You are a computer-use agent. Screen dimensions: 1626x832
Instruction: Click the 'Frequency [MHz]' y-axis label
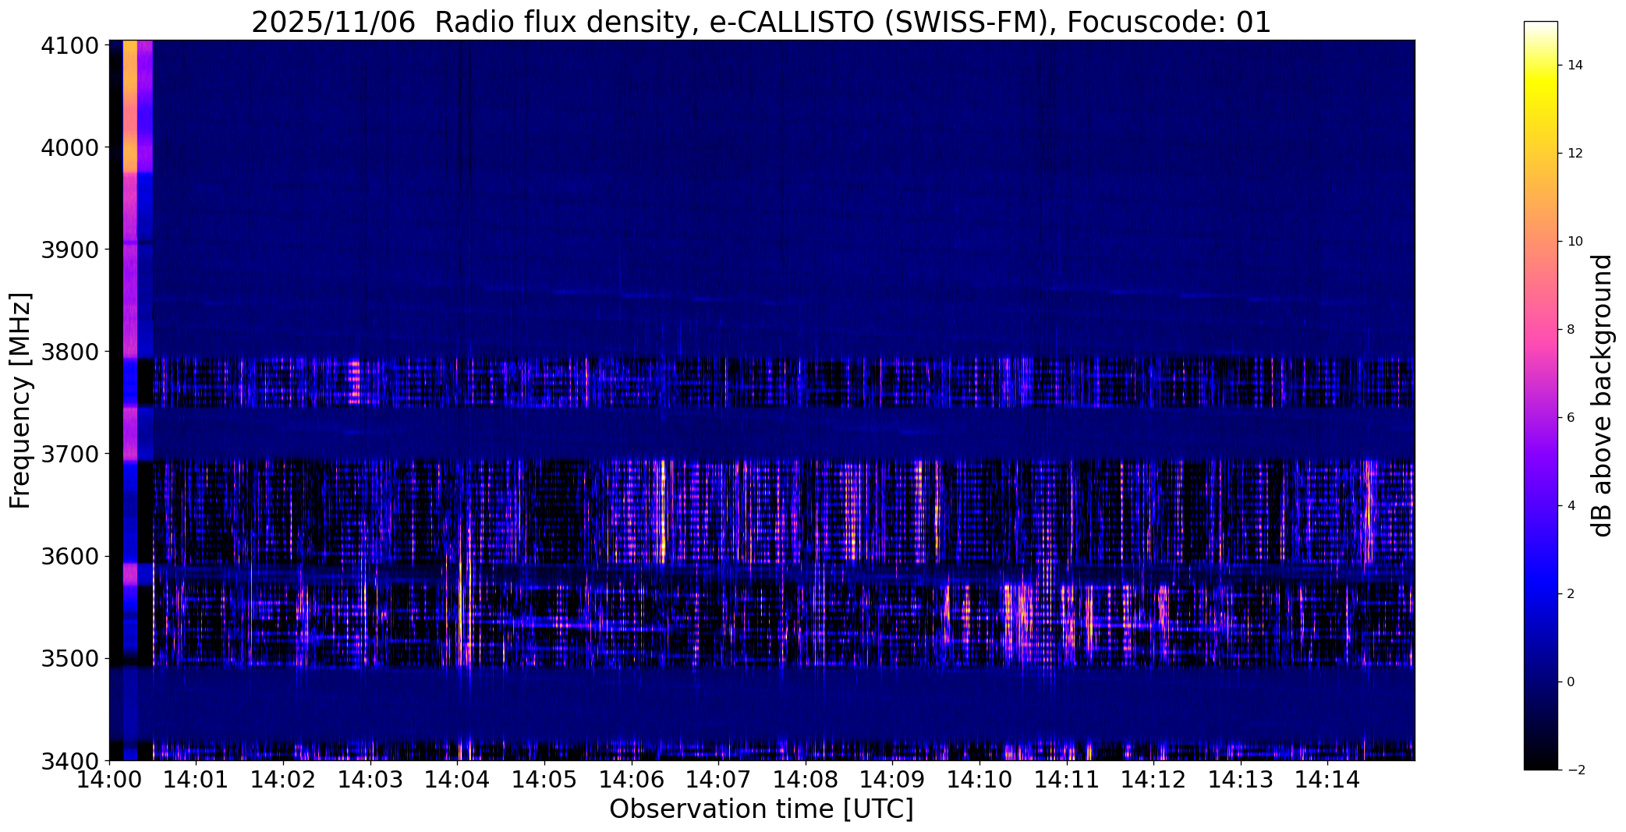[x=20, y=400]
